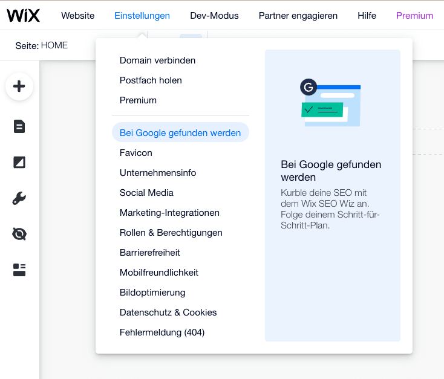Select Bei Google gefunden werden entry
The width and height of the screenshot is (444, 379).
pyautogui.click(x=180, y=132)
